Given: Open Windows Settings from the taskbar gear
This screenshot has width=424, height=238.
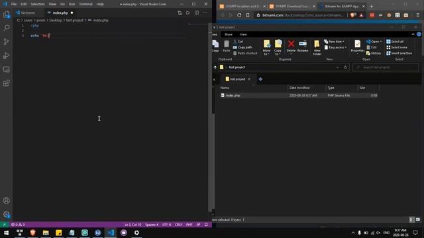Looking at the screenshot, I should [x=136, y=233].
